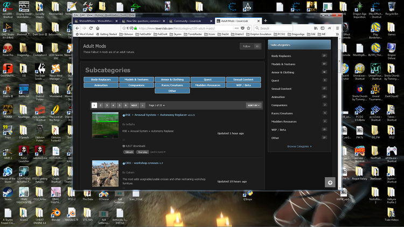Screen dimensions: 404x227
Task: Open the Pocket save icon in address bar
Action: coord(242,28)
